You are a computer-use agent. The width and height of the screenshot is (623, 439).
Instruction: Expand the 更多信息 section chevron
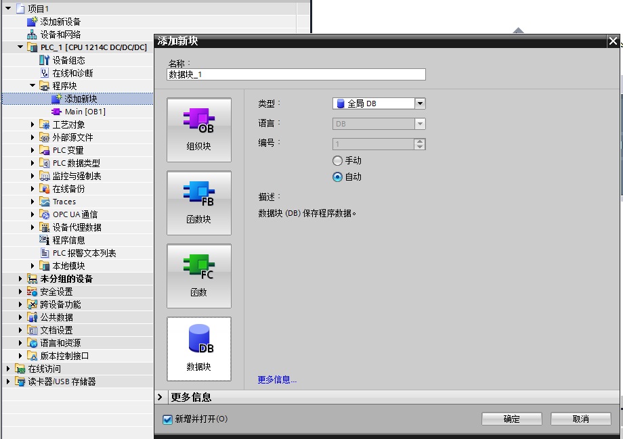tap(160, 397)
